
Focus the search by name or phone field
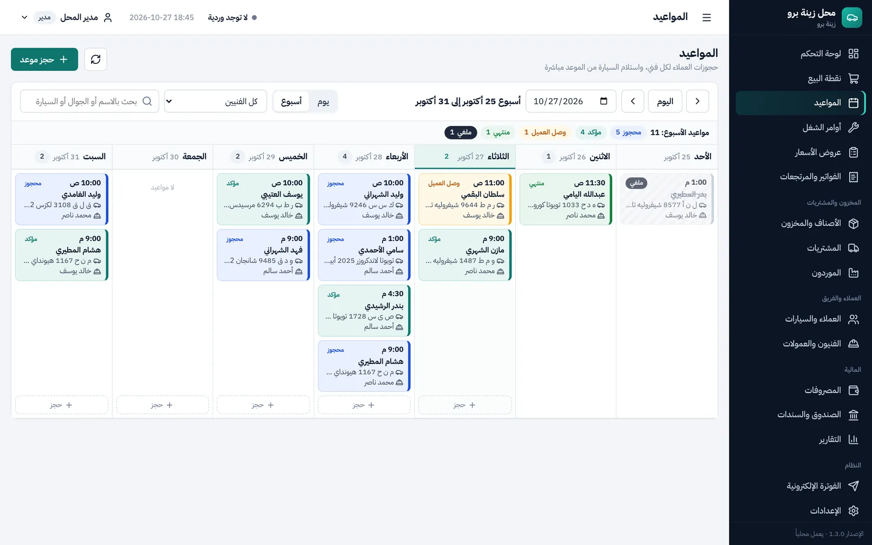[89, 101]
